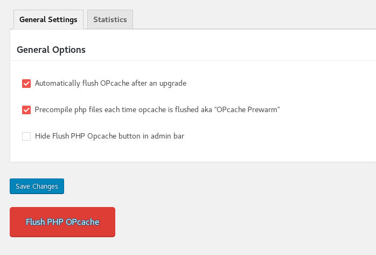376x255 pixels.
Task: Click the word 'Statistics' in the tab strip
Action: (x=110, y=19)
